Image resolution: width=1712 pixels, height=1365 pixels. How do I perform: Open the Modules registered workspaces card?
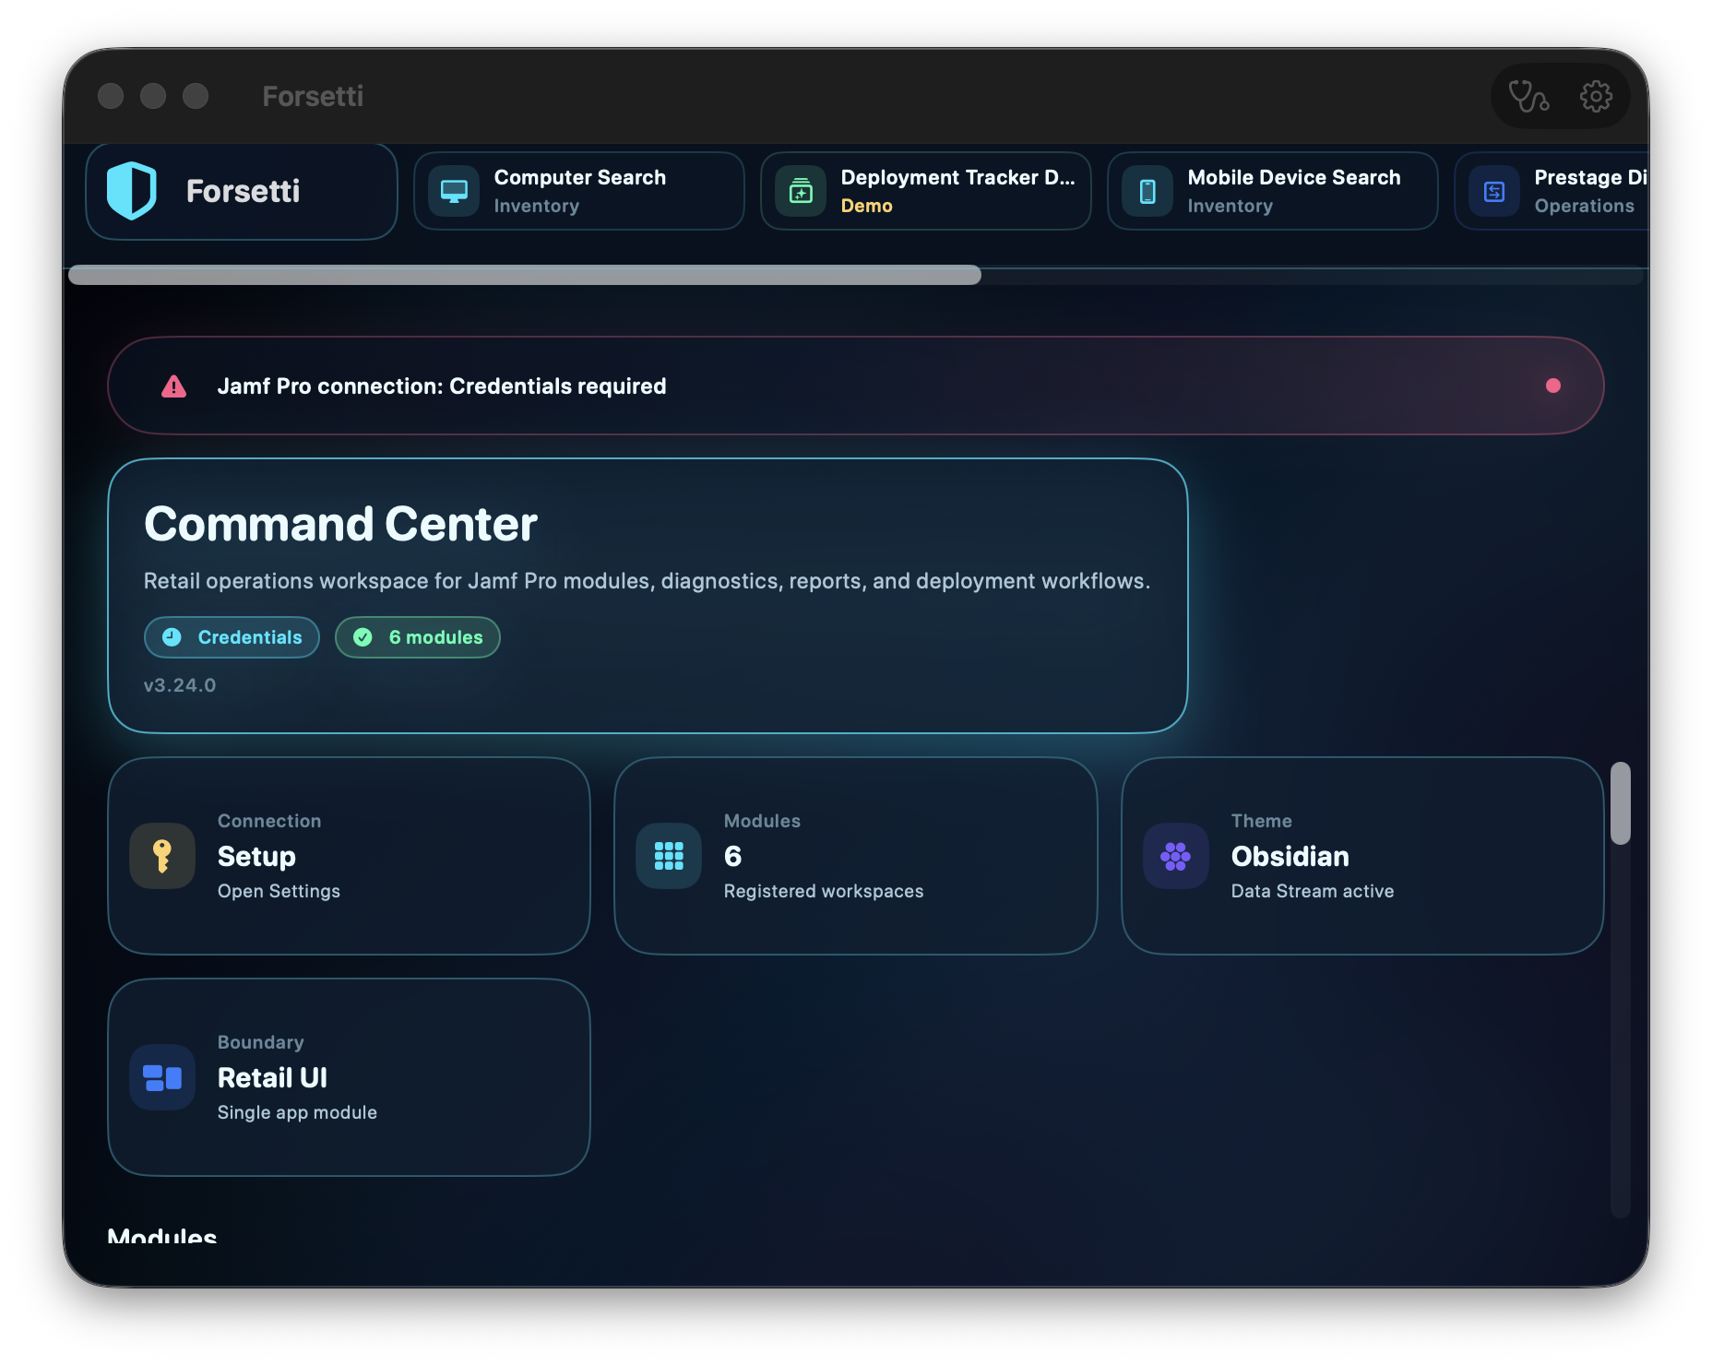coord(856,856)
